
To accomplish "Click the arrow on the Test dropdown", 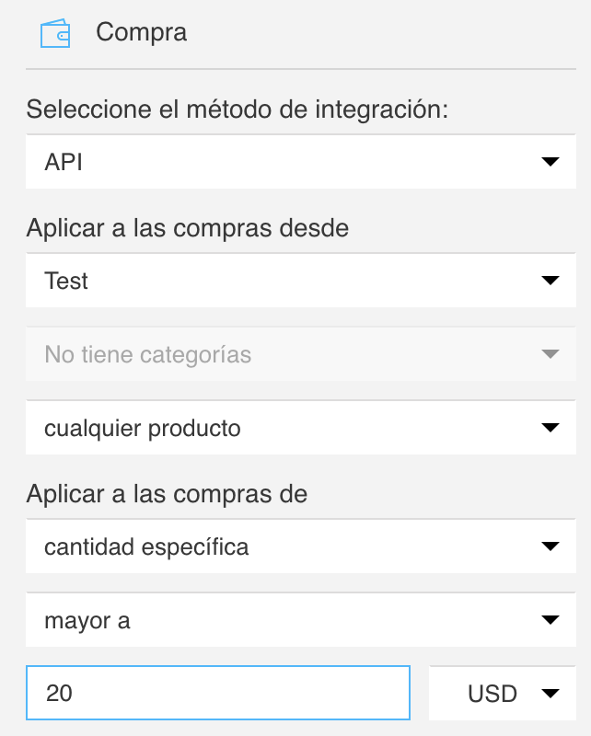I will tap(550, 281).
